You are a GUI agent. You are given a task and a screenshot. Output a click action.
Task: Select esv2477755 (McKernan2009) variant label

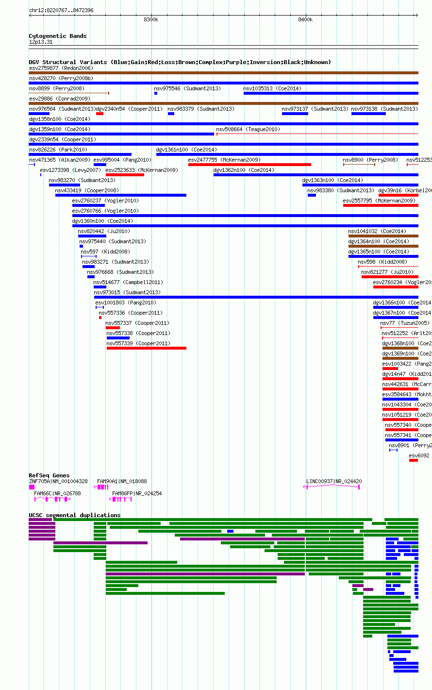pyautogui.click(x=224, y=160)
